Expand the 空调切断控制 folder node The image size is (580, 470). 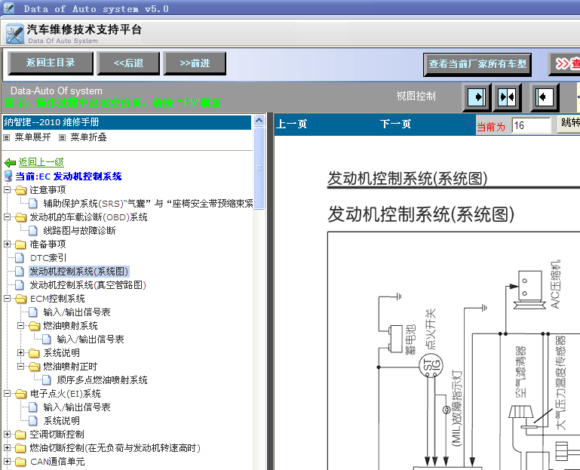(x=8, y=435)
